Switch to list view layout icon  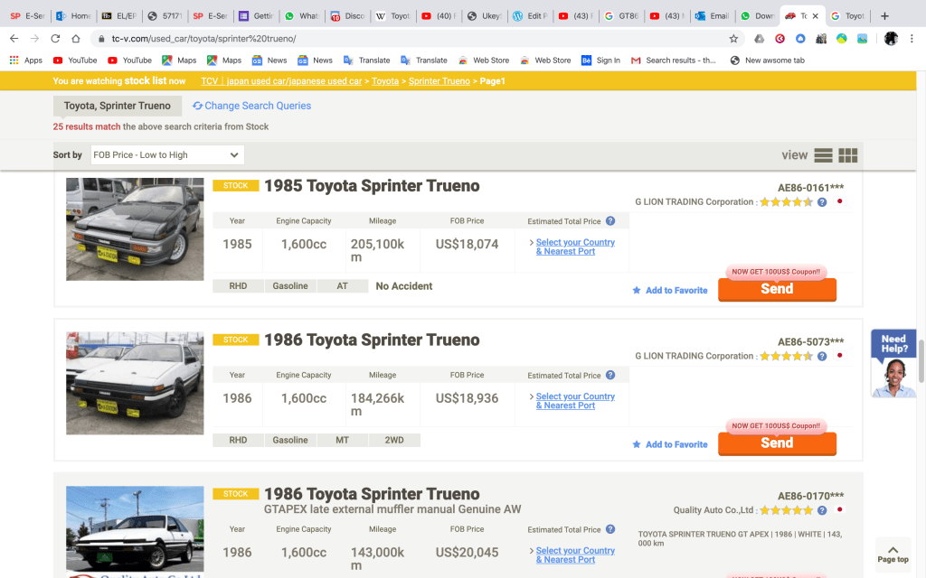point(823,155)
